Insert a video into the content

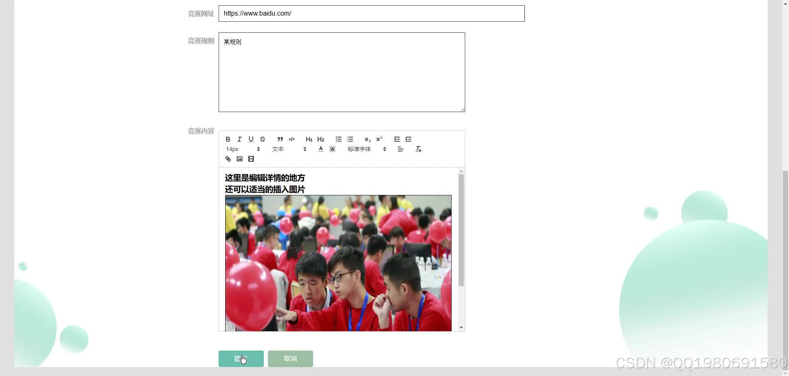pos(251,159)
